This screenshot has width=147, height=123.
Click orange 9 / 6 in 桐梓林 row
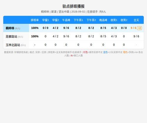133,28
